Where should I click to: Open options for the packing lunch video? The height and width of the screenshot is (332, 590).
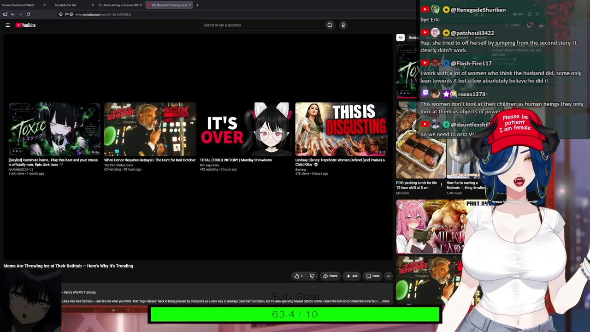point(441,185)
